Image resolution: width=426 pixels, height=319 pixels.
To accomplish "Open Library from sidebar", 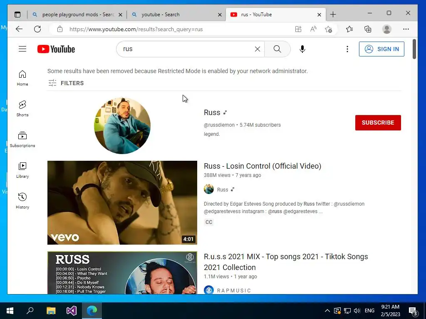I will click(22, 170).
